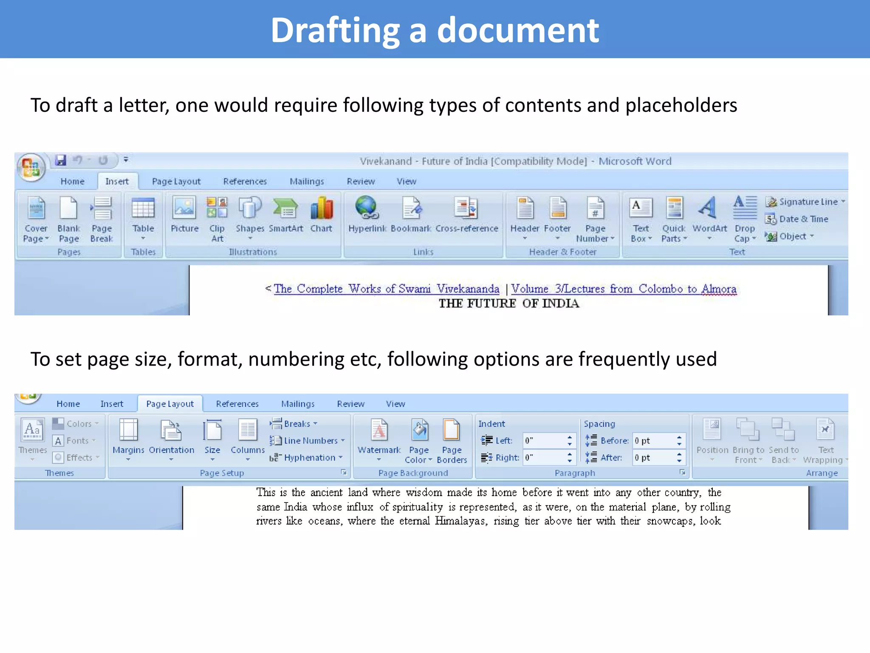Open Text Wrapping dropdown

coord(825,441)
